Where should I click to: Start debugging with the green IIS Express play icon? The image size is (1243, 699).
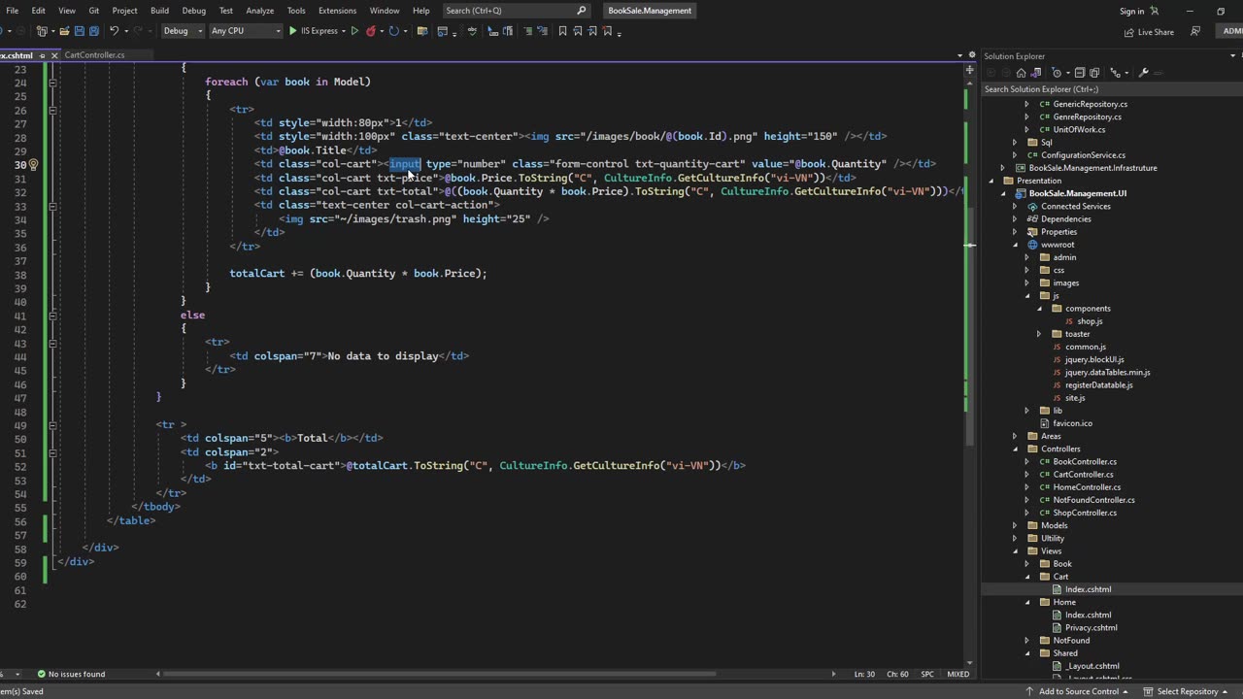[292, 31]
